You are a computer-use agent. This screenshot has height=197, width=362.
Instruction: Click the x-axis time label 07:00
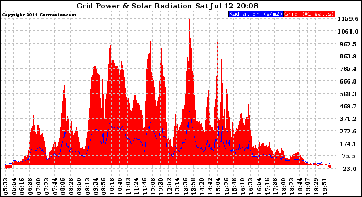pyautogui.click(x=38, y=186)
